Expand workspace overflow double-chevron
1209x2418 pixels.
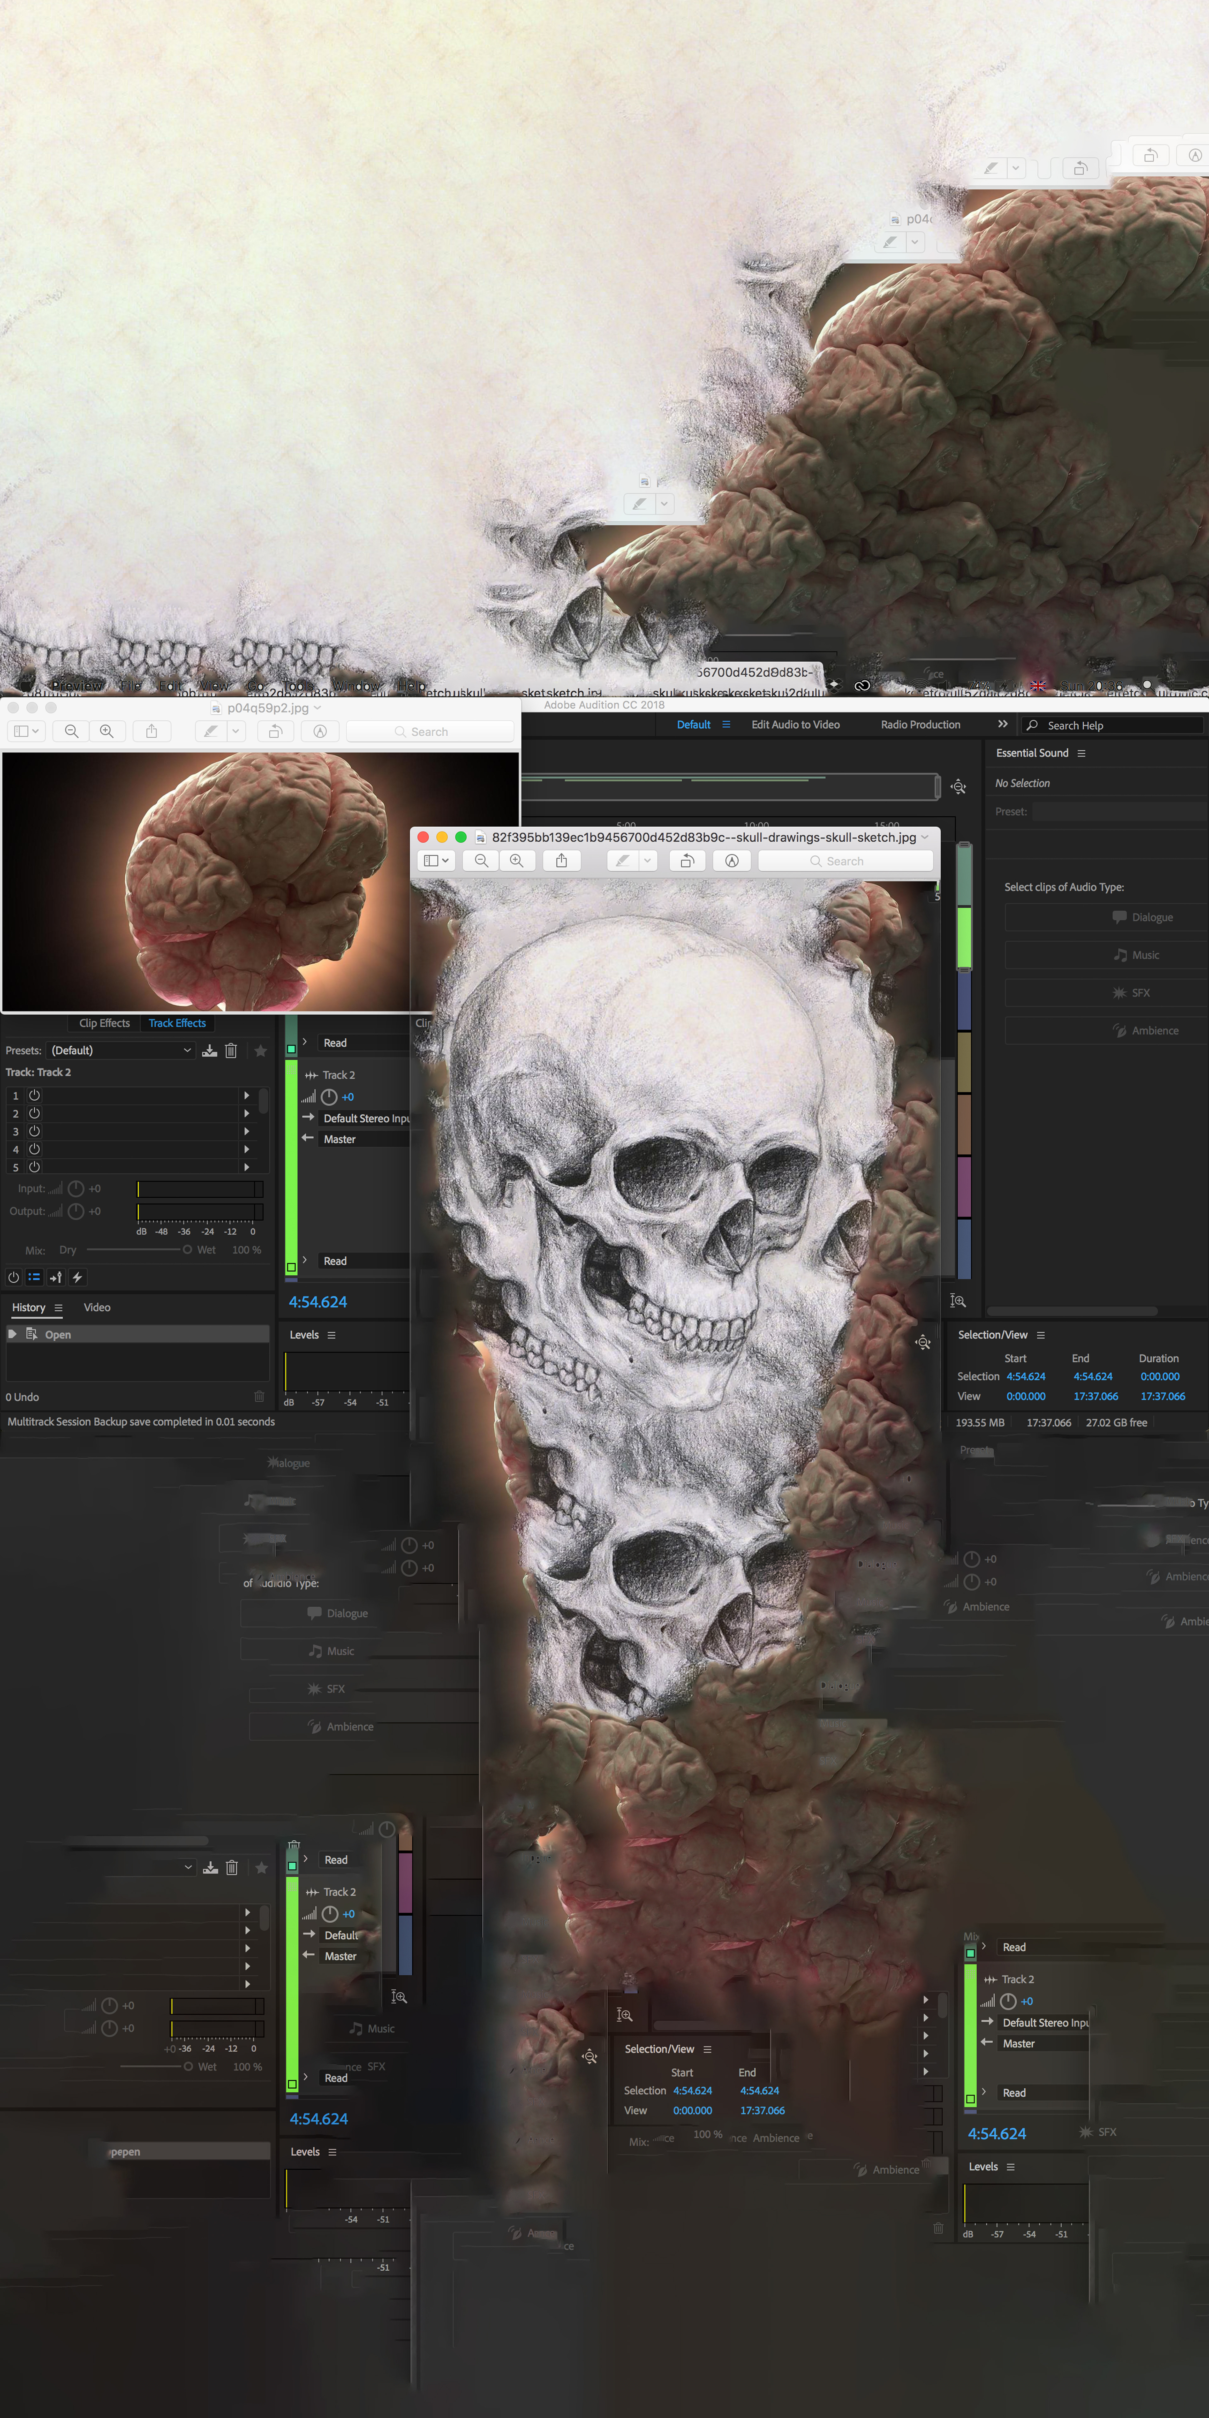click(x=1002, y=724)
